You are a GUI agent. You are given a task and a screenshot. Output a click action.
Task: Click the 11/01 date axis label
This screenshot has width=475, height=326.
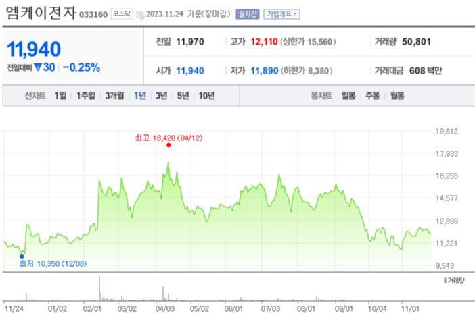click(410, 309)
